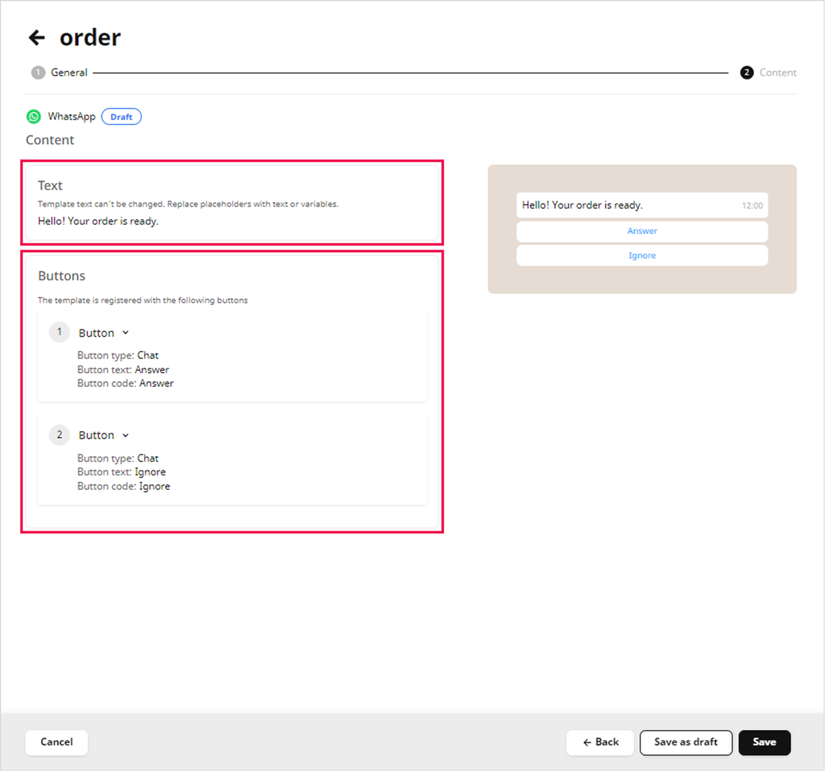Select the Content step label
Screen dimensions: 825x771
click(x=777, y=73)
